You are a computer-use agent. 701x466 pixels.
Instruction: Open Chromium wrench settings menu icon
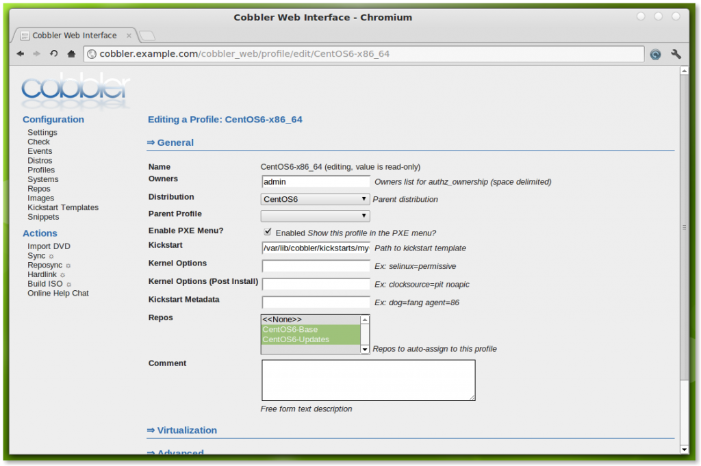(676, 54)
